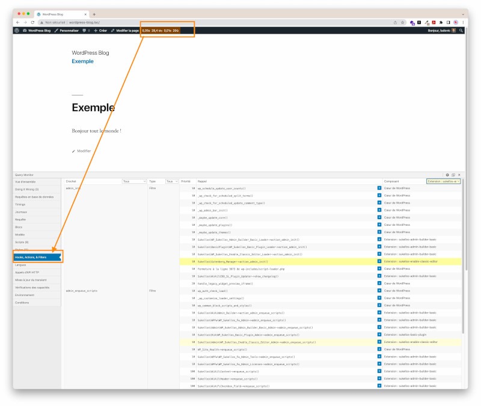481x406 pixels.
Task: Open the browser extensions puzzle icon
Action: (441, 22)
